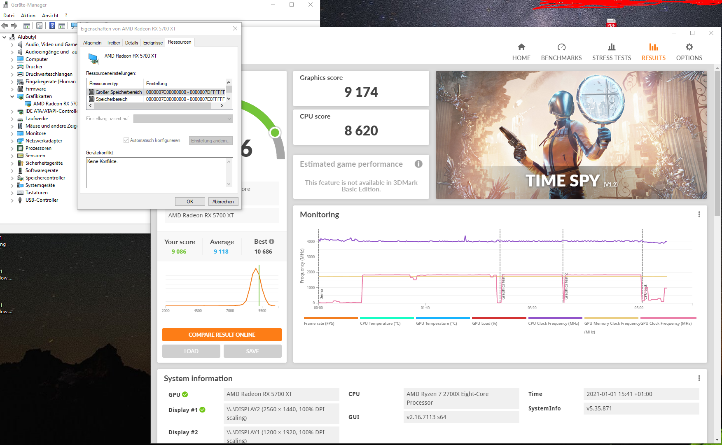Click the green check icon next to Display #1

tap(202, 410)
